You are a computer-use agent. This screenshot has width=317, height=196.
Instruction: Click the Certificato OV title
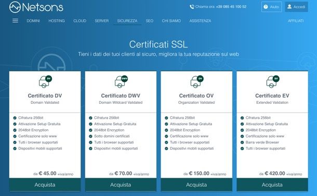pyautogui.click(x=196, y=96)
